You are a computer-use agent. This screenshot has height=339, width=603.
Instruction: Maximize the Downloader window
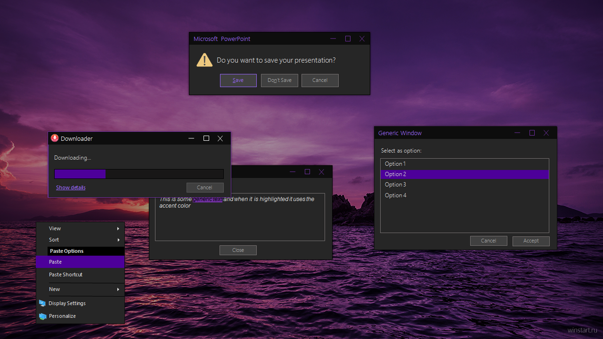point(206,138)
